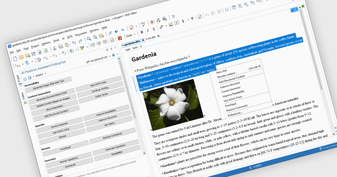Open the Styles dropdown

point(130,35)
